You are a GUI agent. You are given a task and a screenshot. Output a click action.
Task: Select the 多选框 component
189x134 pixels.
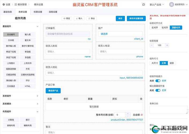point(28,57)
